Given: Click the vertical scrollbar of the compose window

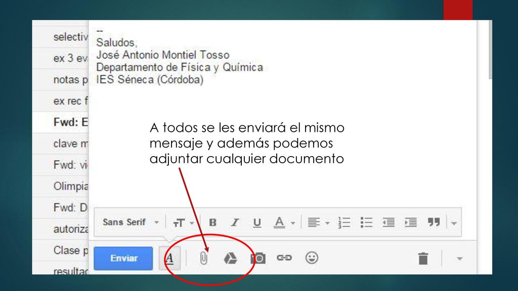Looking at the screenshot, I should coord(490,50).
